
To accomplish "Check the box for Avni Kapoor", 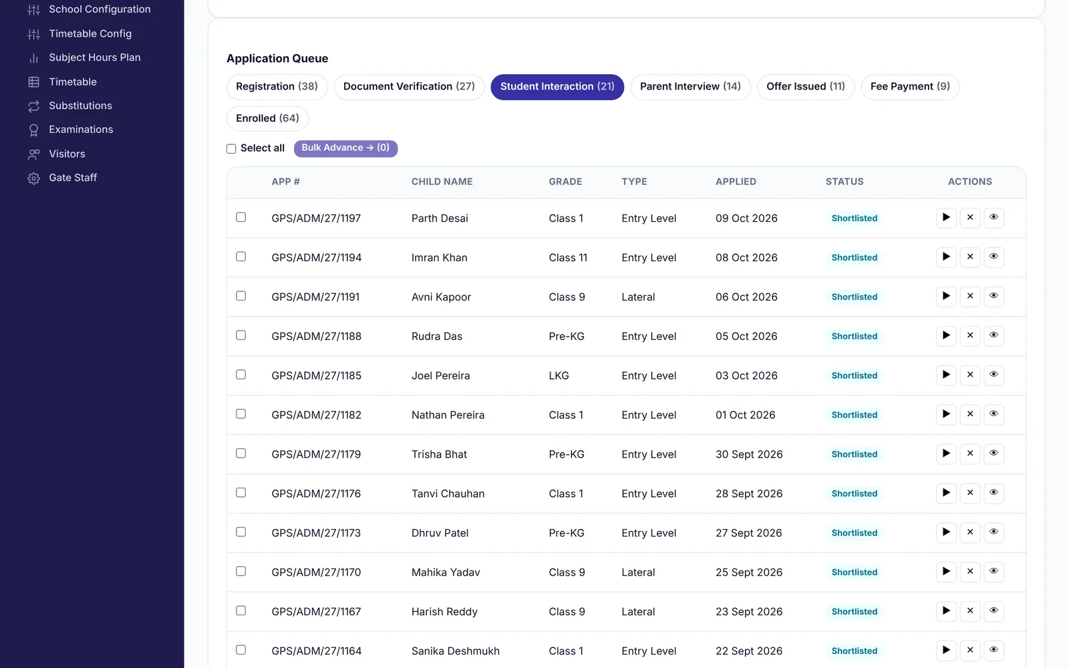I will tap(241, 296).
